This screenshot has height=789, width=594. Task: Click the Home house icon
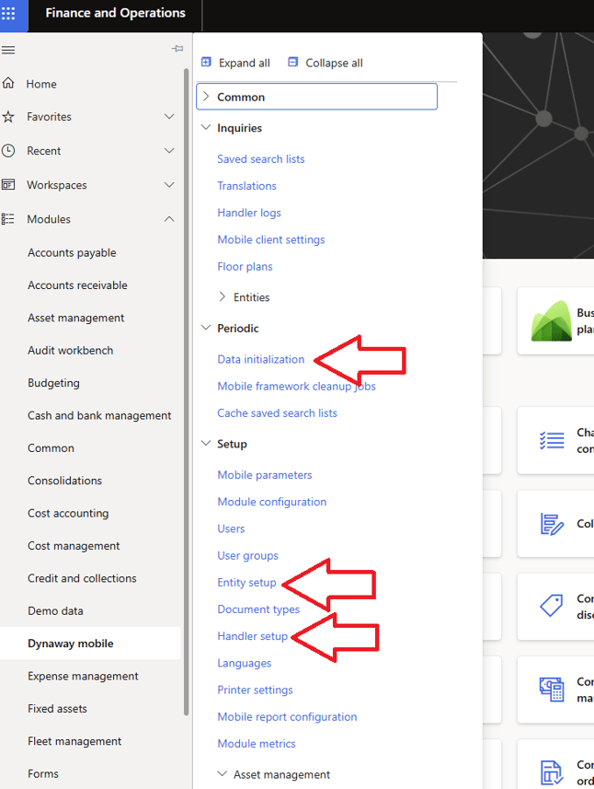pos(8,83)
